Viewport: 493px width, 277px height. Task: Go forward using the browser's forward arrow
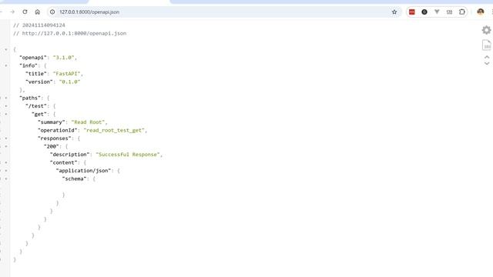(x=12, y=12)
